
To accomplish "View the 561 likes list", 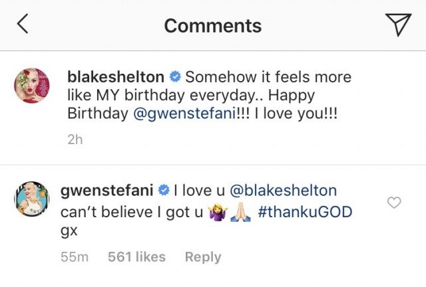I will pyautogui.click(x=136, y=256).
